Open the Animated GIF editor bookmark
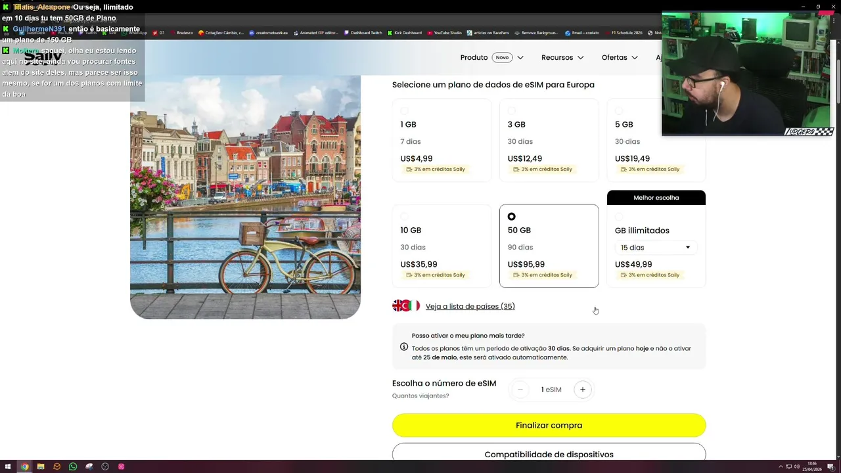Image resolution: width=841 pixels, height=473 pixels. [x=315, y=33]
